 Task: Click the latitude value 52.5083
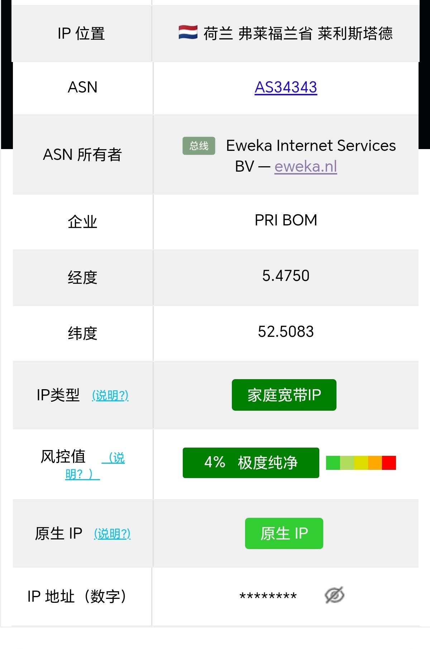pos(286,331)
